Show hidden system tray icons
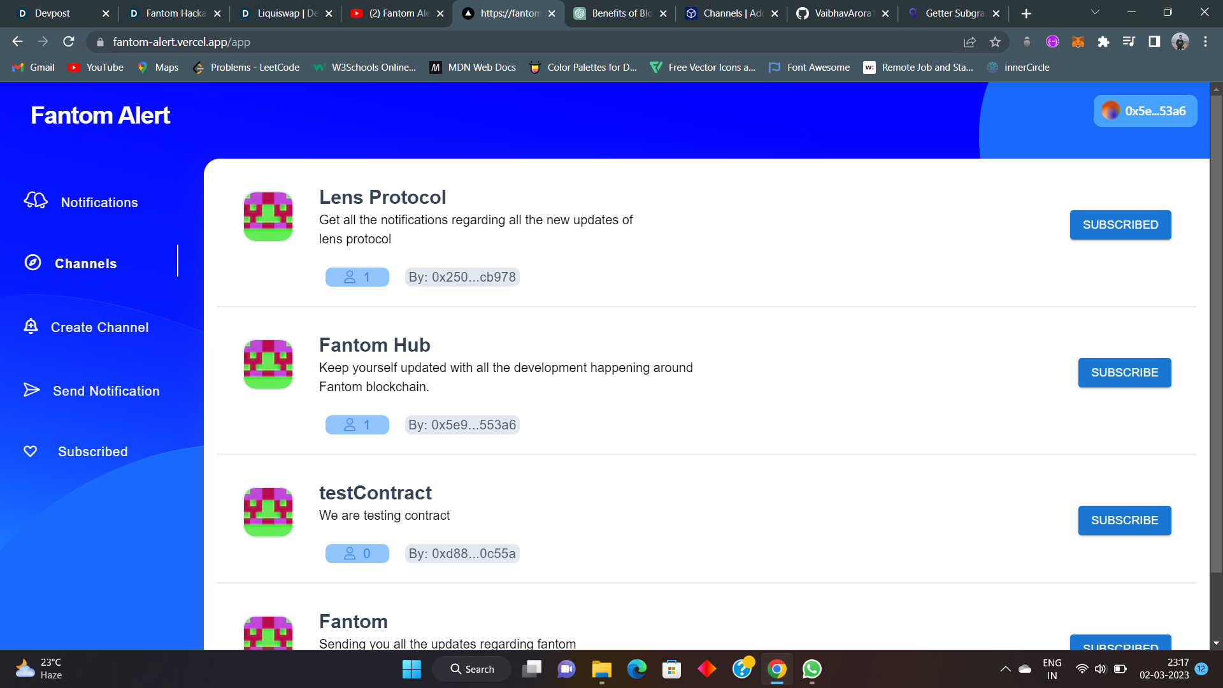The width and height of the screenshot is (1223, 688). (1005, 669)
